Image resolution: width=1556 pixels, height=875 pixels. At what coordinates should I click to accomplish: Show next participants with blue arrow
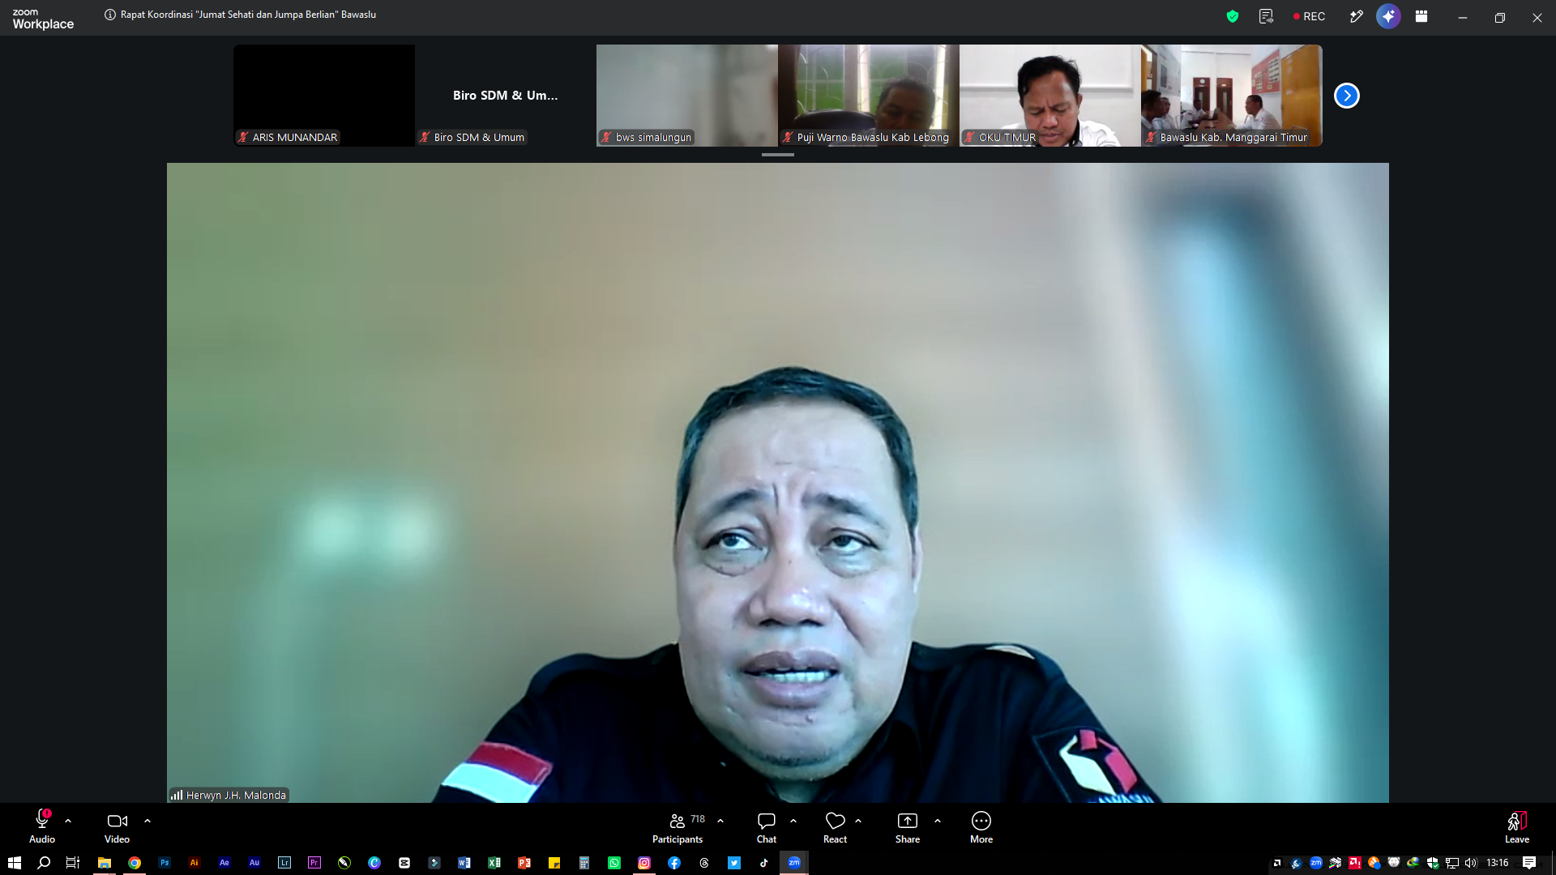pos(1347,96)
